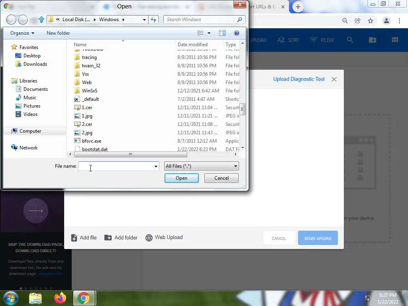Click the file list scroll down arrow

(243, 148)
